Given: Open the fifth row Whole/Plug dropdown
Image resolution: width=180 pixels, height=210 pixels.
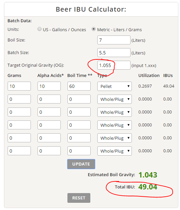Looking at the screenshot, I should pyautogui.click(x=115, y=138).
